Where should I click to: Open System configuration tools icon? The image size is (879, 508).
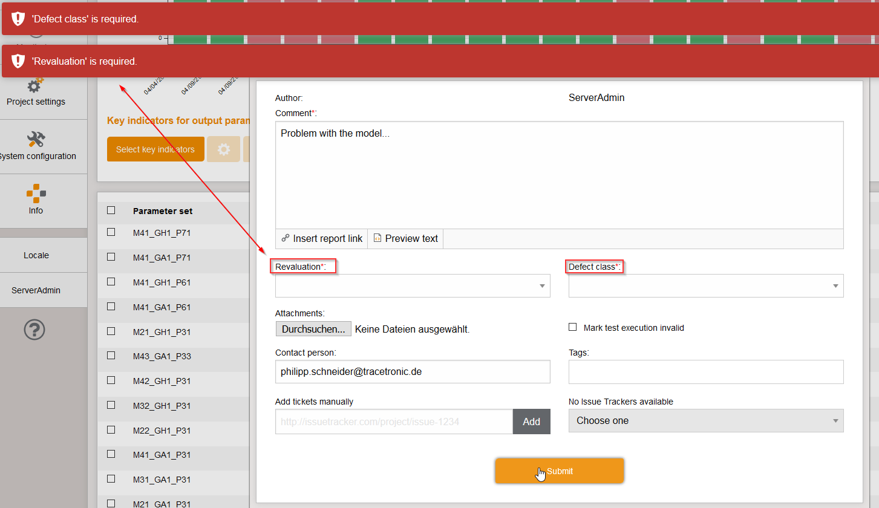point(36,140)
